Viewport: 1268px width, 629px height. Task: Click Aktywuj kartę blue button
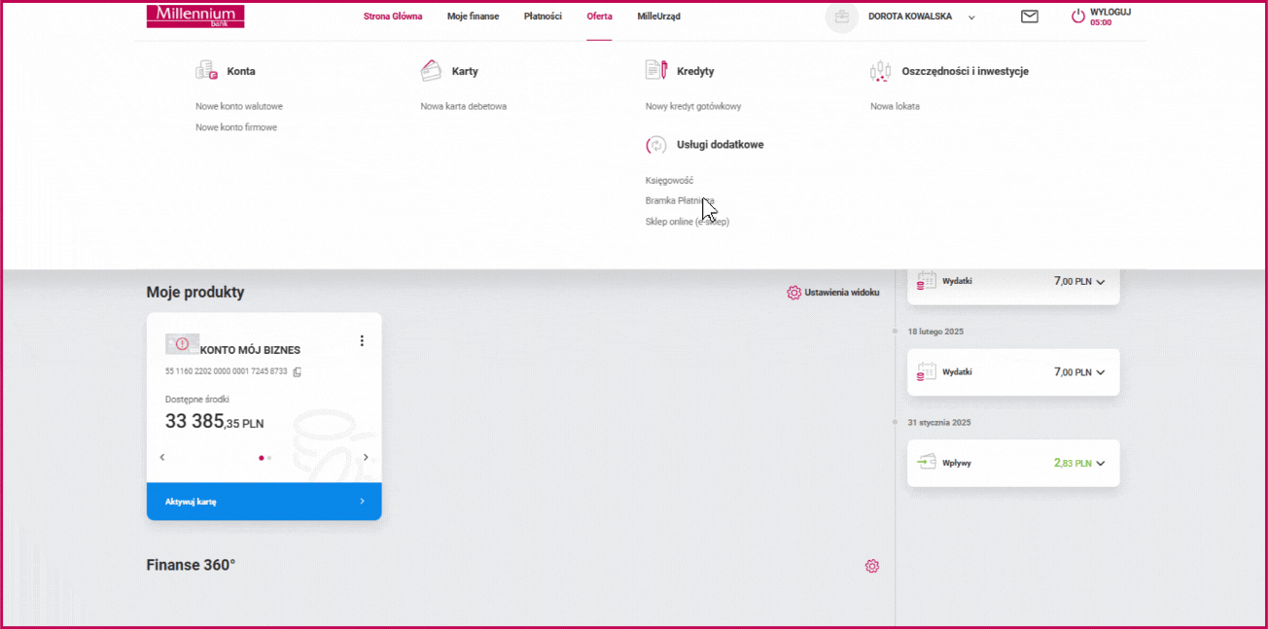coord(264,502)
